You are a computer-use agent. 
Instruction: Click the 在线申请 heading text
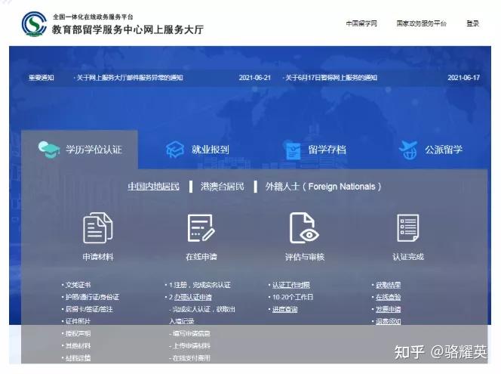tap(201, 257)
